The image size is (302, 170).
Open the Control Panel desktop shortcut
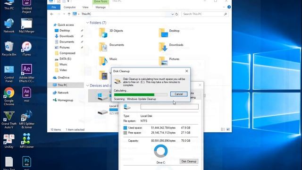tap(9, 74)
